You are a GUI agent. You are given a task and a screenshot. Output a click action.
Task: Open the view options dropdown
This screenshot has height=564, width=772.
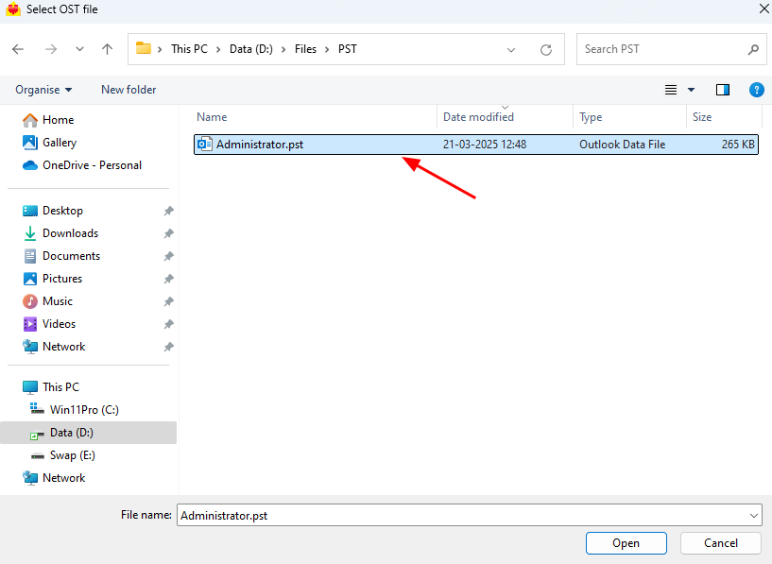pyautogui.click(x=691, y=90)
